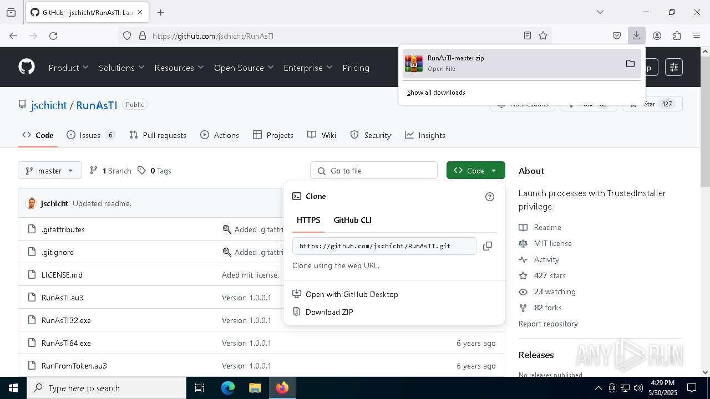
Task: Expand the Enterprise navigation menu
Action: 308,68
